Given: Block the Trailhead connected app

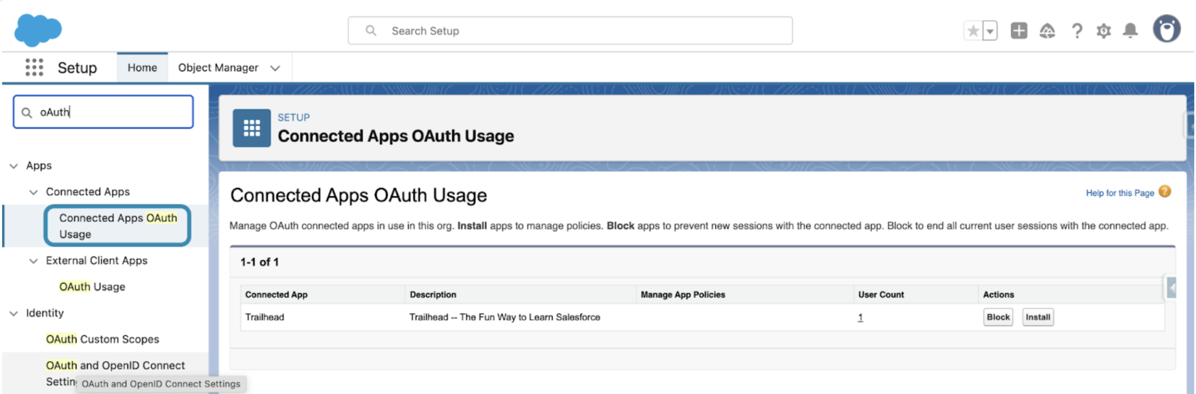Looking at the screenshot, I should pyautogui.click(x=998, y=317).
